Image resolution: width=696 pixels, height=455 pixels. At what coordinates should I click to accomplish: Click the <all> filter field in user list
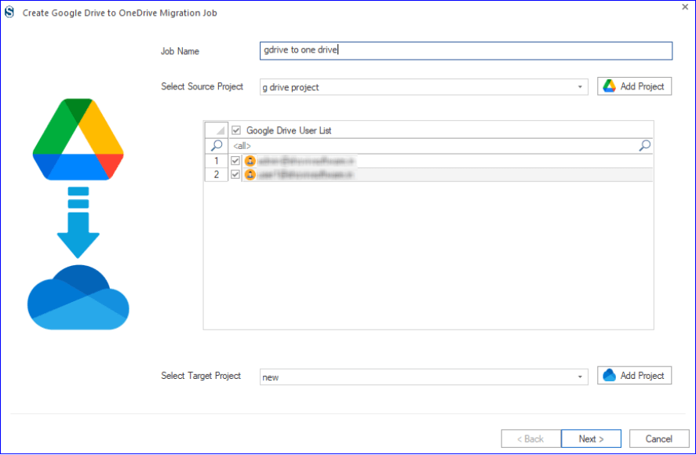433,146
